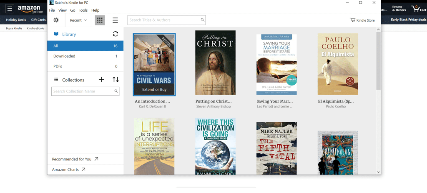This screenshot has height=193, width=427.
Task: Select the Library heading
Action: click(69, 34)
